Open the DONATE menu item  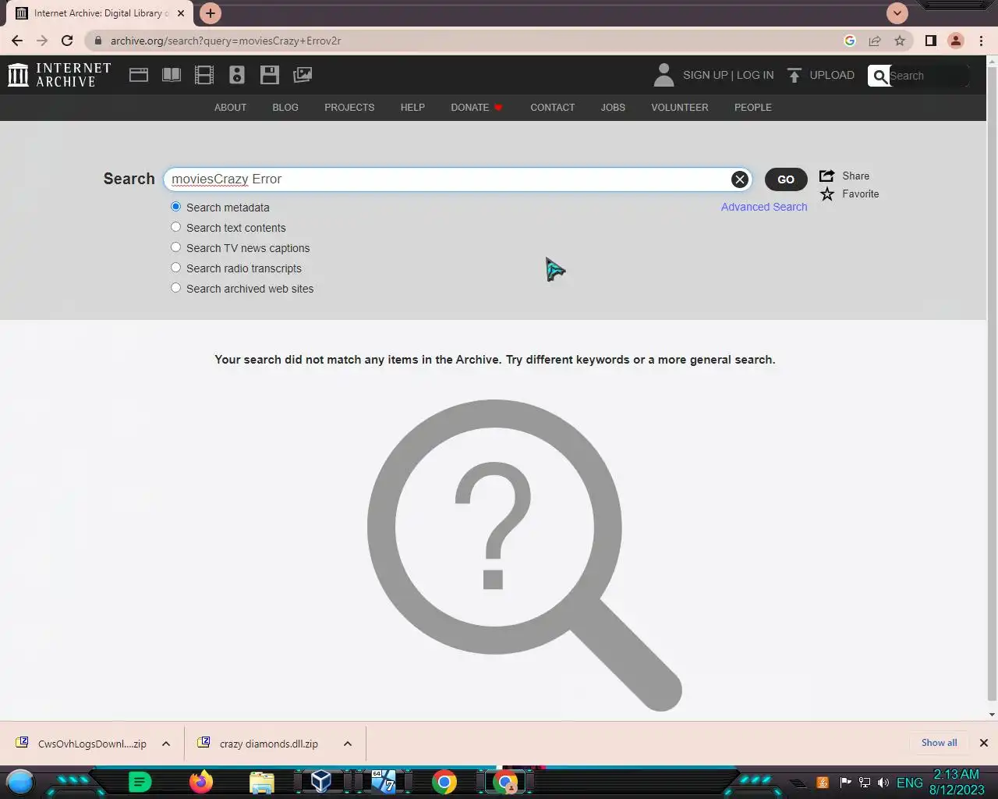pyautogui.click(x=476, y=108)
